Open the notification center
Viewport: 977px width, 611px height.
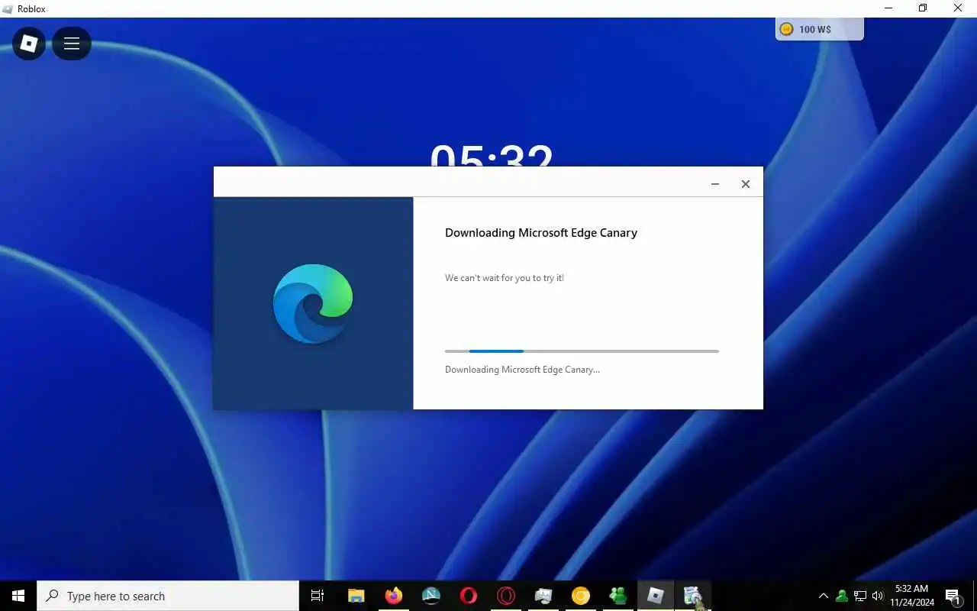953,596
